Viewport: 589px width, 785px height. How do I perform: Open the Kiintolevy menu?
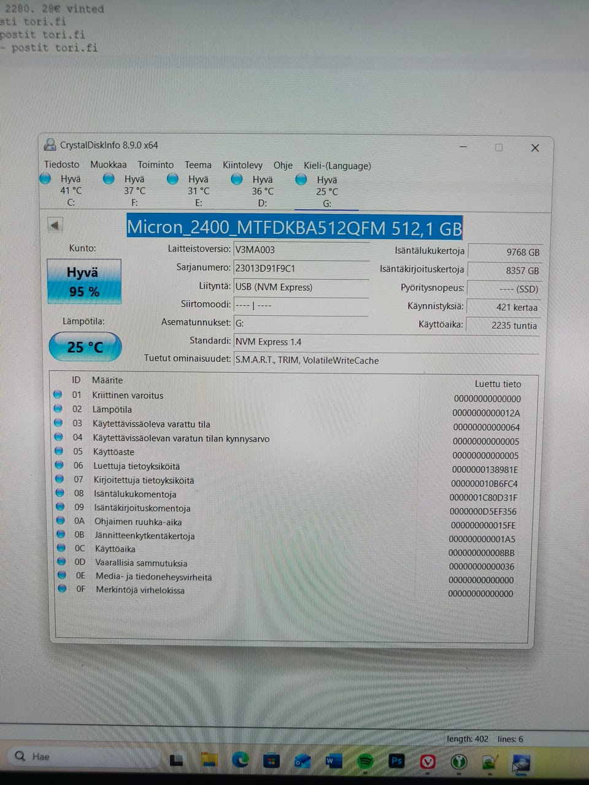pos(242,165)
